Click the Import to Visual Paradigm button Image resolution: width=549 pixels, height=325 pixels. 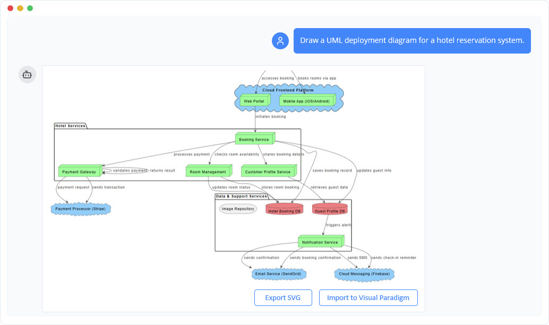[x=368, y=297]
